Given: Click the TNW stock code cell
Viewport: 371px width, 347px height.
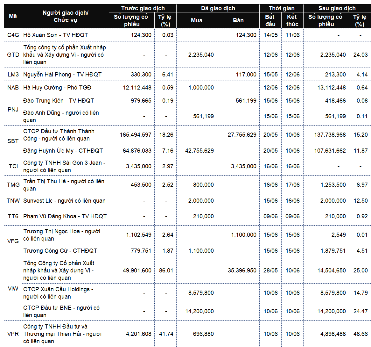Looking at the screenshot, I should click(13, 200).
